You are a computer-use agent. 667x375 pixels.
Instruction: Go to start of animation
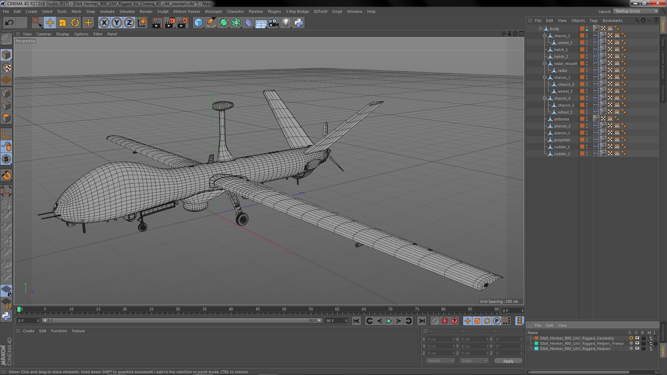356,321
